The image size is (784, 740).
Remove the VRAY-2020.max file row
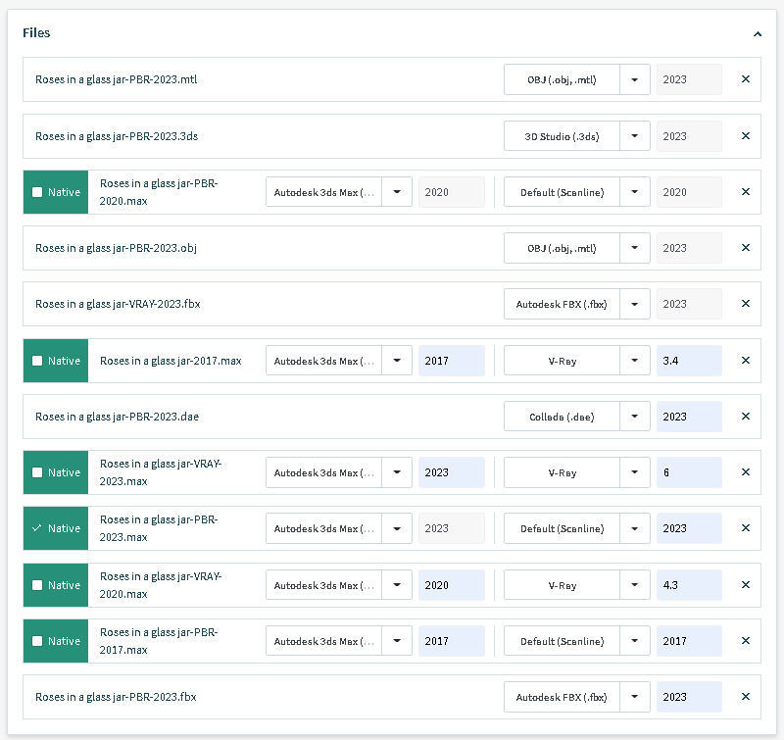pyautogui.click(x=745, y=585)
